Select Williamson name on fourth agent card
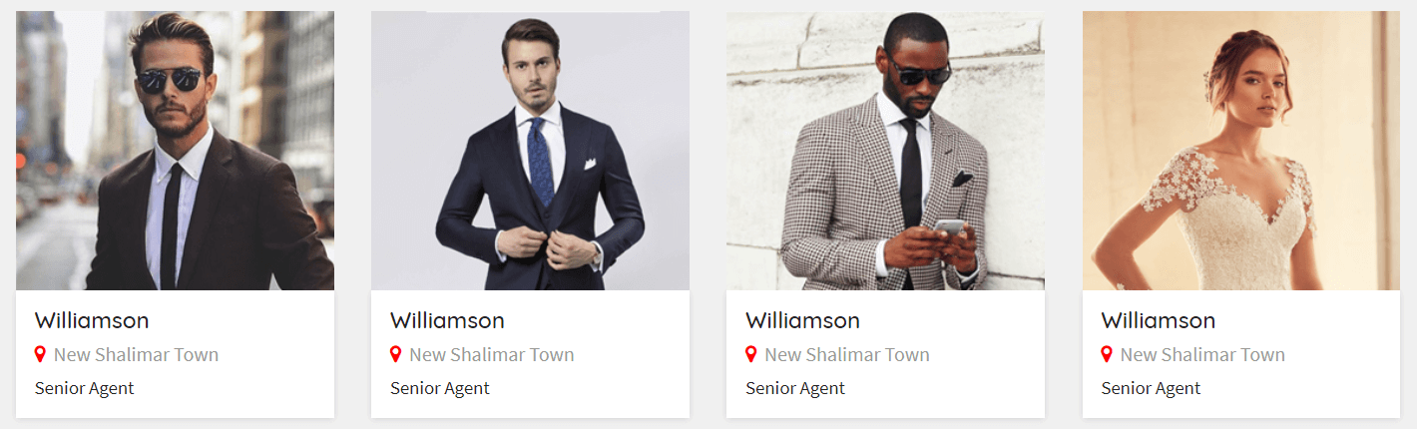1417x429 pixels. pos(1158,320)
